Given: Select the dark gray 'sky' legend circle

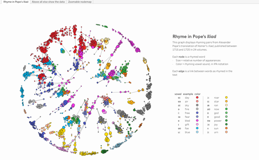Looking at the screenshot, I should [197, 105].
